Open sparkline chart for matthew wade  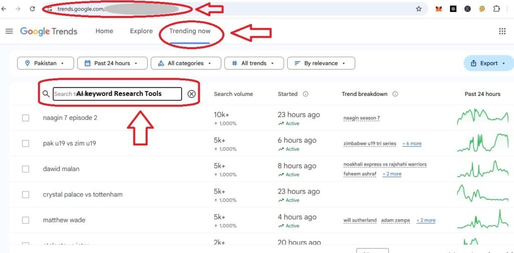482,219
